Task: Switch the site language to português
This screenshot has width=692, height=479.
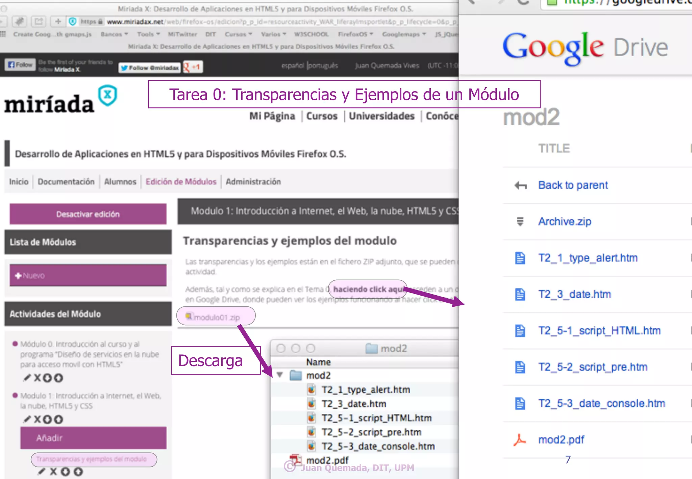Action: [323, 66]
